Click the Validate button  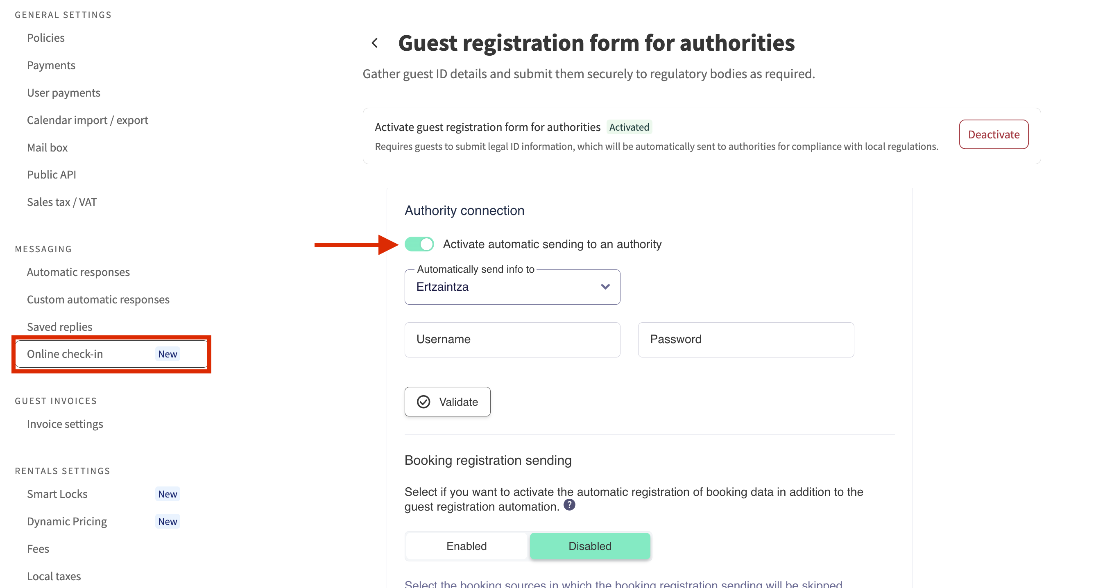(x=447, y=402)
